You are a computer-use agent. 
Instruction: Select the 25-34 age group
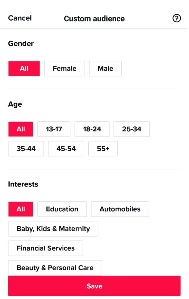(132, 129)
